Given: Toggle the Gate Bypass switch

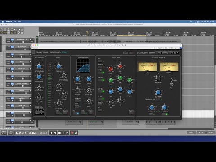Looking at the screenshot, I should [x=65, y=113].
